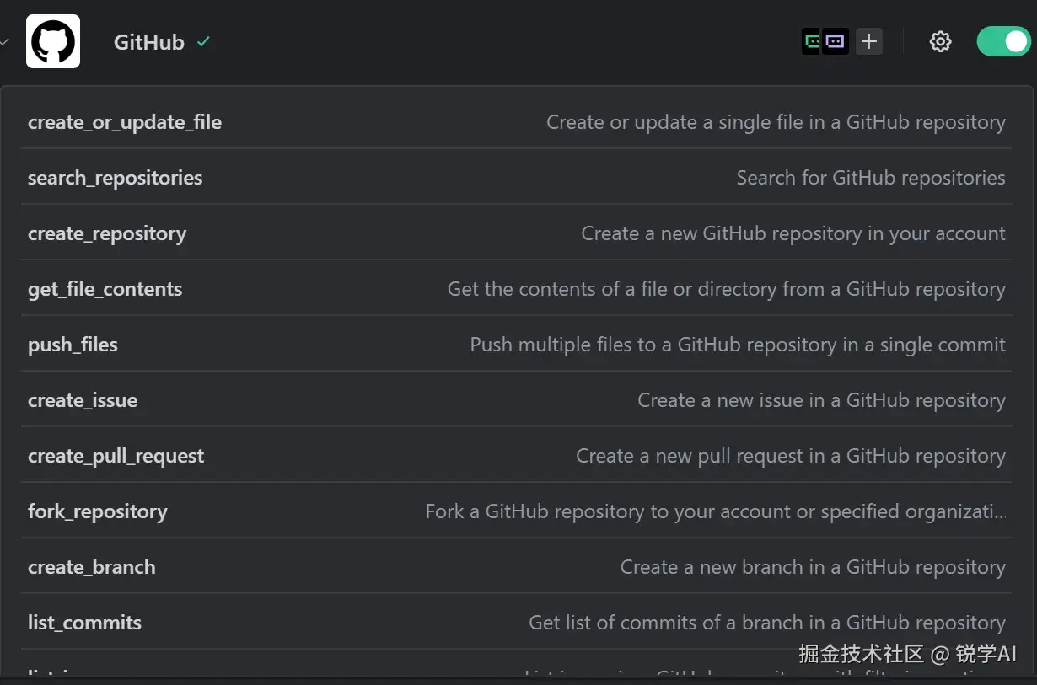The height and width of the screenshot is (685, 1037).
Task: Click the truncated fork repository description text
Action: pos(715,511)
